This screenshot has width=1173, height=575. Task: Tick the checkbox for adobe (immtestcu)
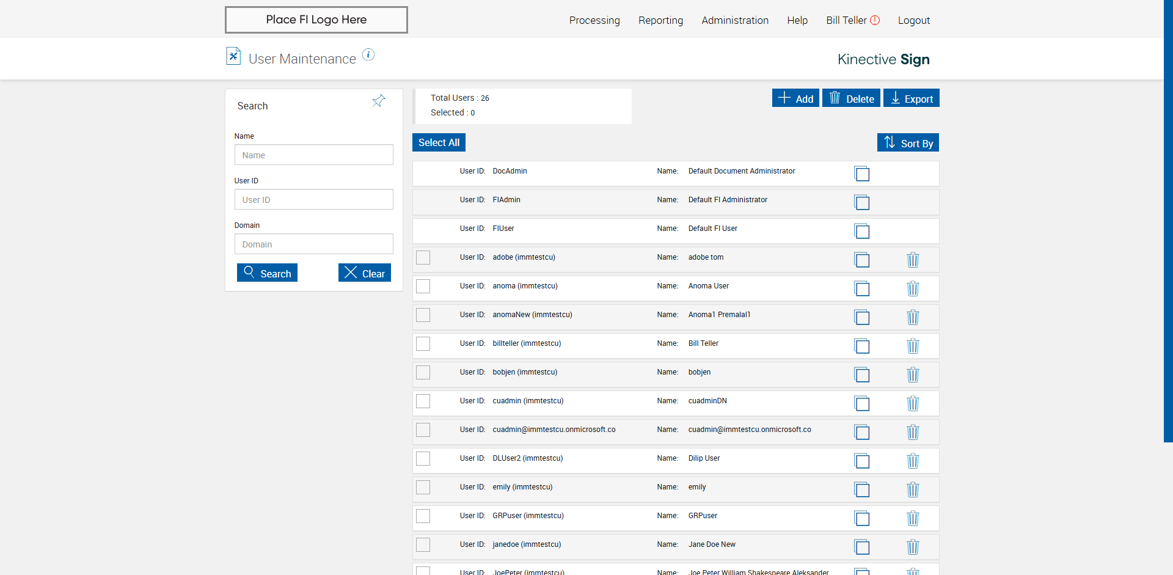click(423, 257)
